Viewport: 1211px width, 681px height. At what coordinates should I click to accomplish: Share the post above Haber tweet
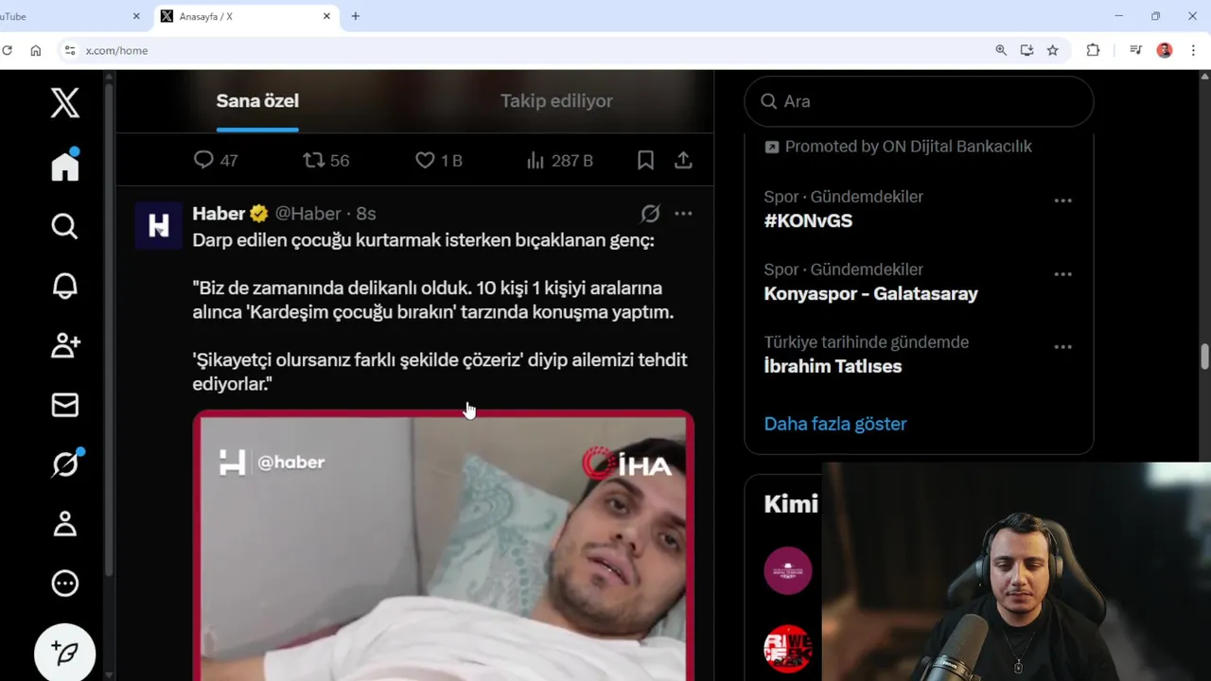click(683, 160)
